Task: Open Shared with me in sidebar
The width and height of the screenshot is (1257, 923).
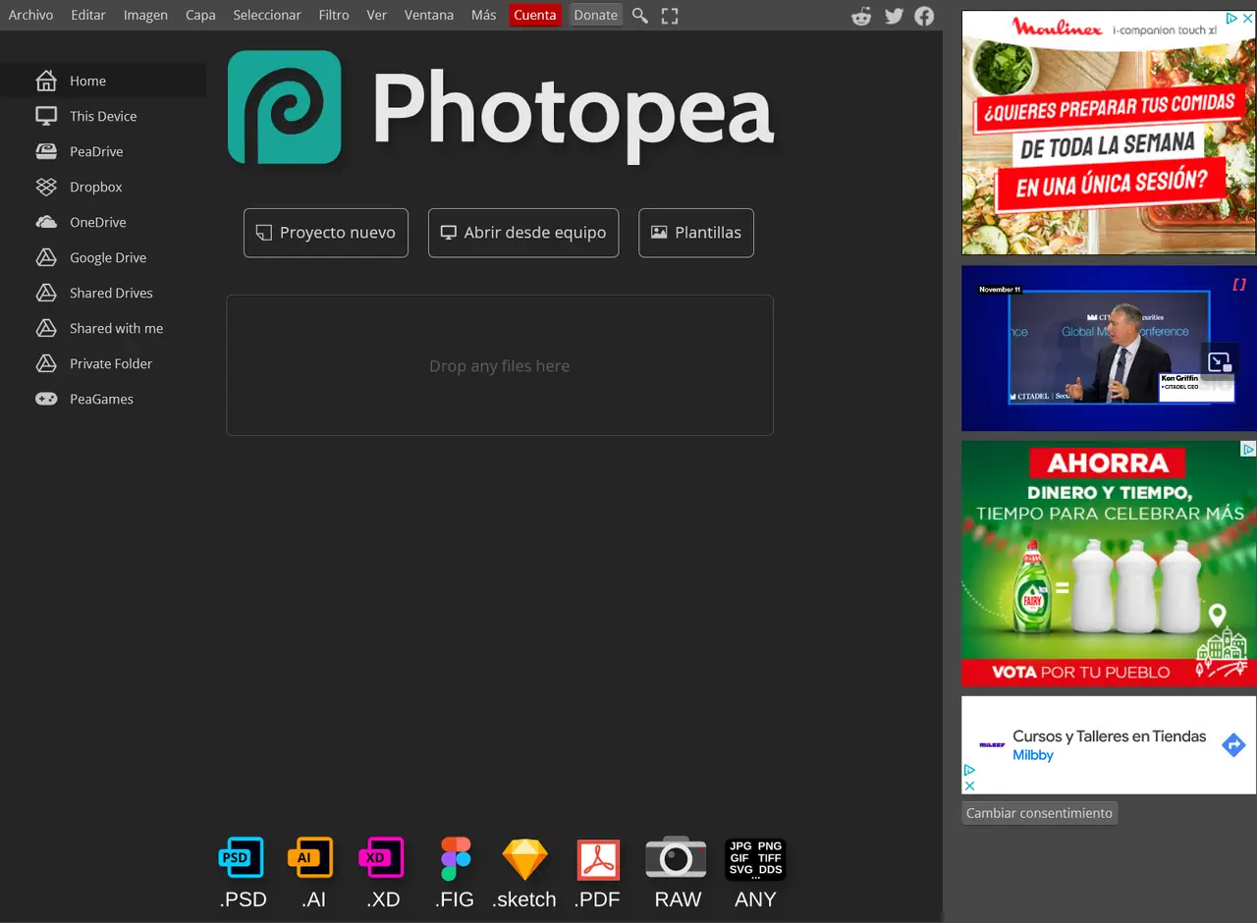Action: coord(103,328)
